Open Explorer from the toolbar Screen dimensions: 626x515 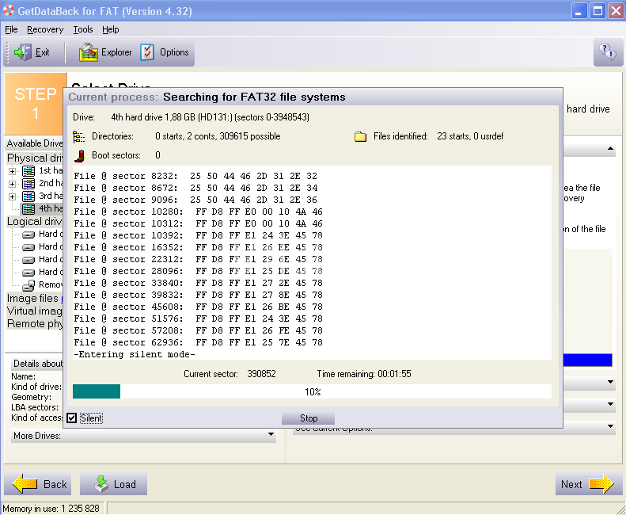89,52
